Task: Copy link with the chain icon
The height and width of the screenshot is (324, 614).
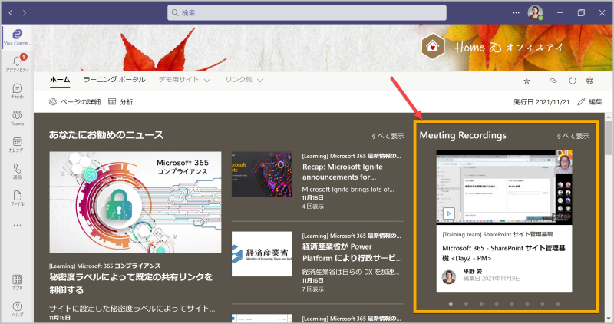Action: pos(553,81)
